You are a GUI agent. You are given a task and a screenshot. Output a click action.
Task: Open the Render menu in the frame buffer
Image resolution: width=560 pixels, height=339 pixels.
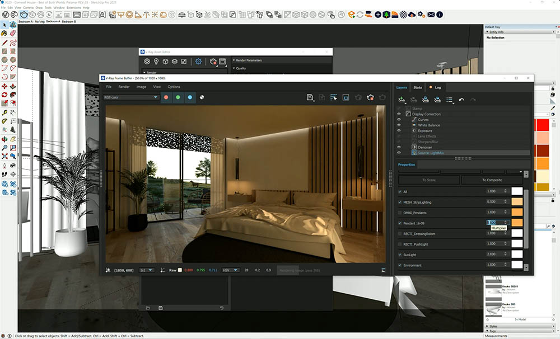click(x=123, y=87)
